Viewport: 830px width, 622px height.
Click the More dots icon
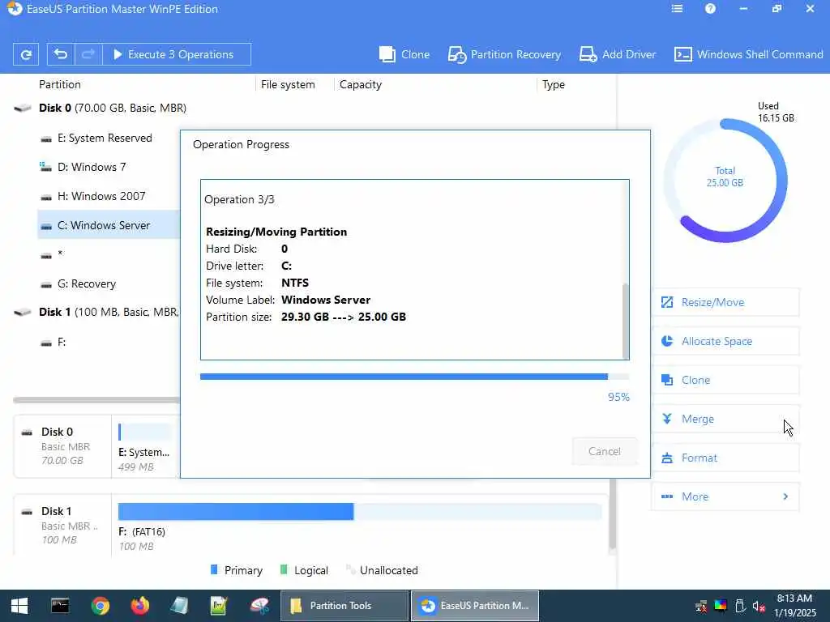point(667,496)
